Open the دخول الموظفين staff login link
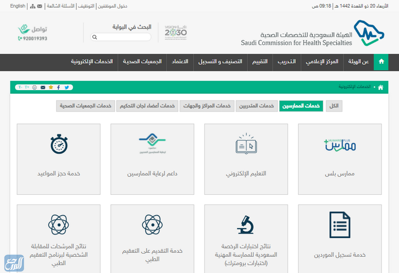399x273 pixels. pyautogui.click(x=113, y=6)
